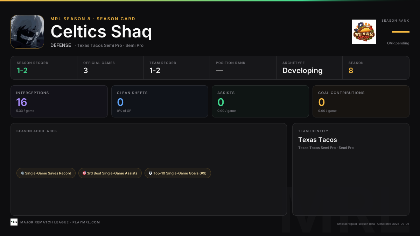Click the Official Games value 3
The width and height of the screenshot is (420, 236).
click(85, 71)
